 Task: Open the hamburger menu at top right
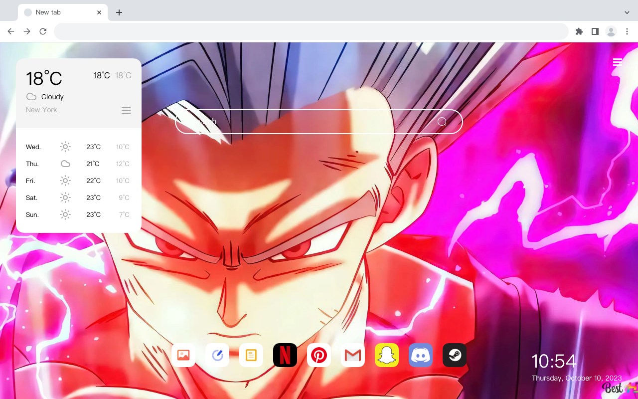618,62
